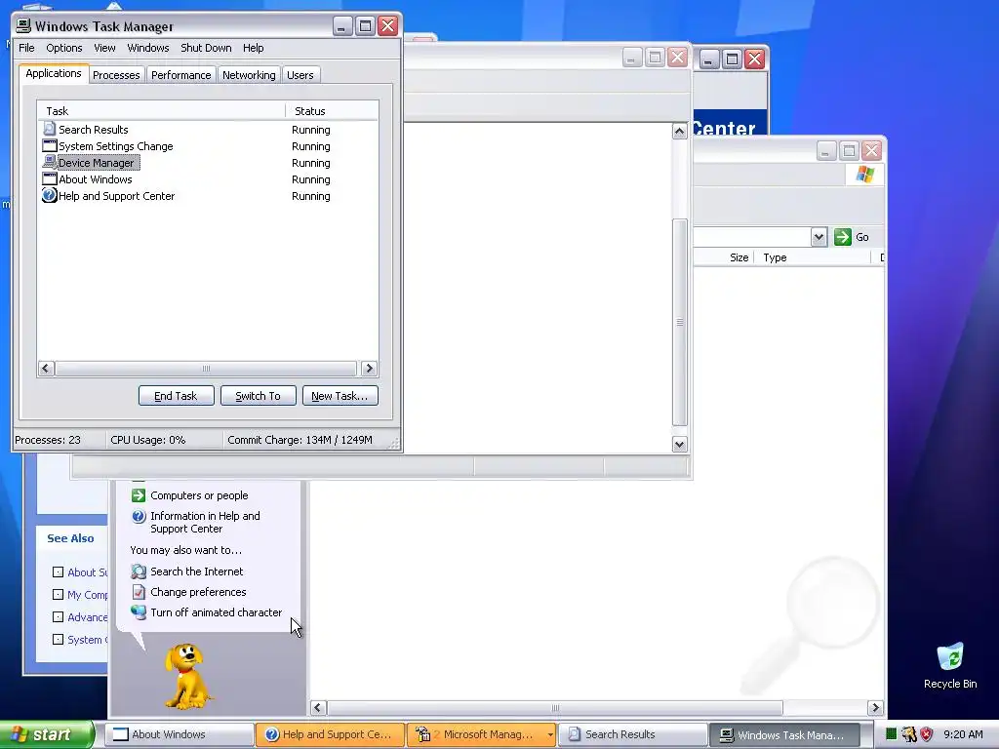The width and height of the screenshot is (999, 749).
Task: Click the About Windows task icon
Action: coord(50,178)
